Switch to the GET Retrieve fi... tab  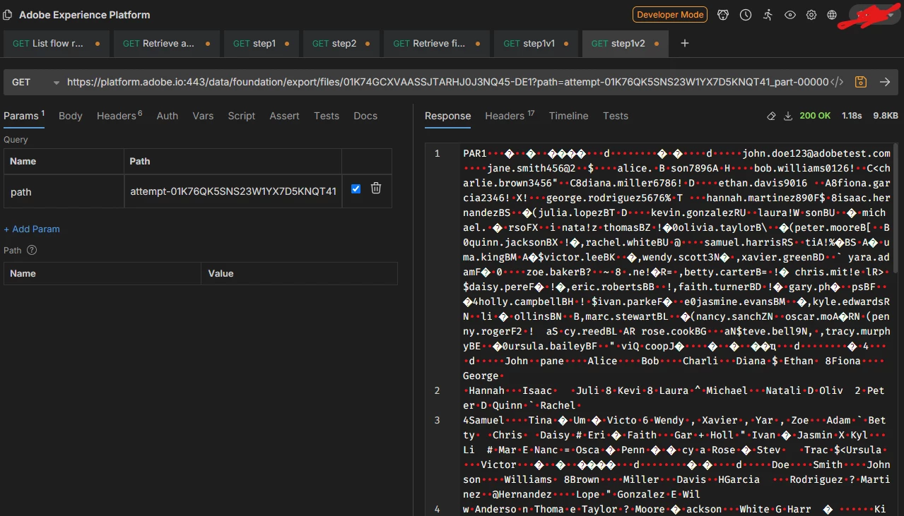pos(438,43)
